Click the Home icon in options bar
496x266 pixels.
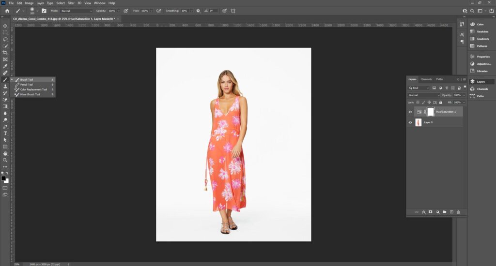click(x=7, y=11)
